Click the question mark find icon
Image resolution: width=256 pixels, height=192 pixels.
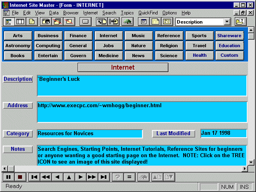click(x=118, y=177)
